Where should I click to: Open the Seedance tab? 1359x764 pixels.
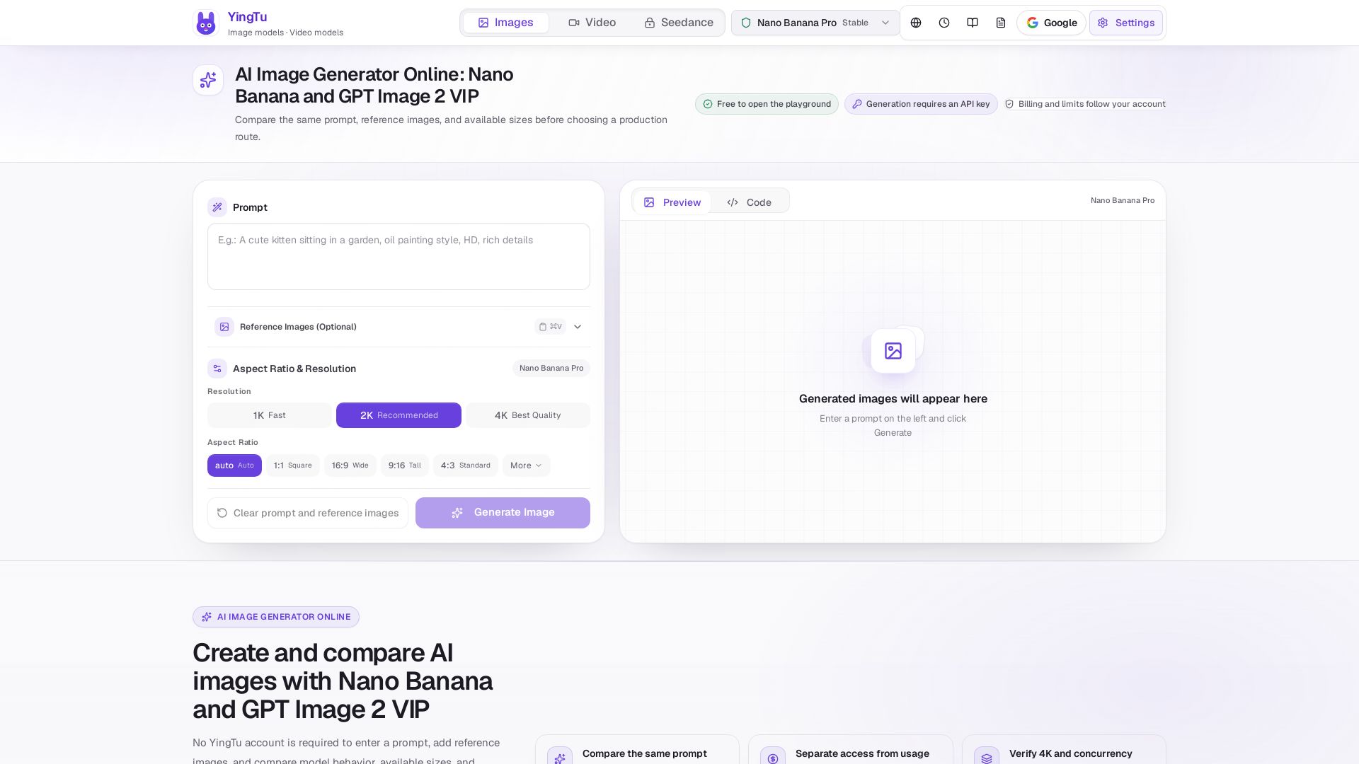click(679, 23)
